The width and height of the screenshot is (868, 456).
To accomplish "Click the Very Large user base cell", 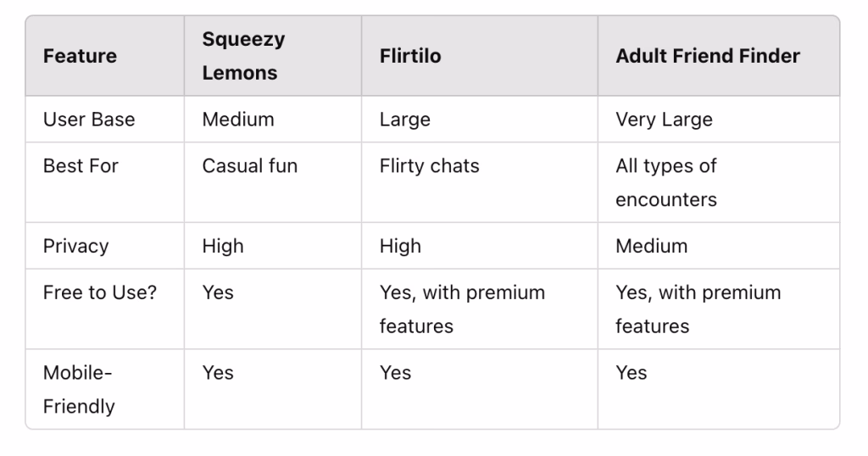I will [664, 120].
